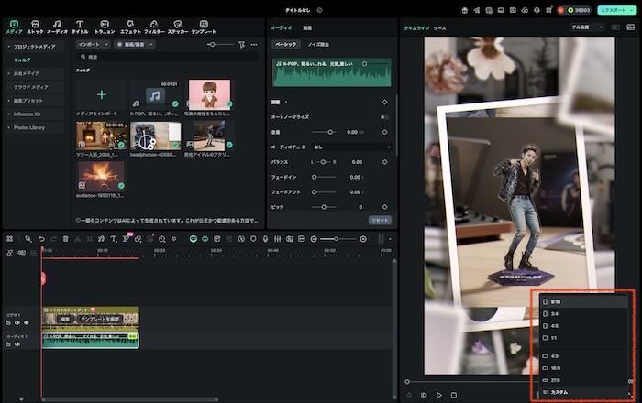Click the リセット reset button
This screenshot has width=642, height=403.
(379, 220)
